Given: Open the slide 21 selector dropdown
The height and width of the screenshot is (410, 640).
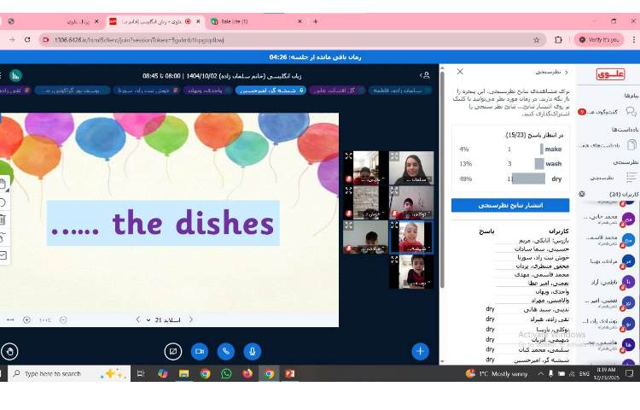Looking at the screenshot, I should 164,319.
